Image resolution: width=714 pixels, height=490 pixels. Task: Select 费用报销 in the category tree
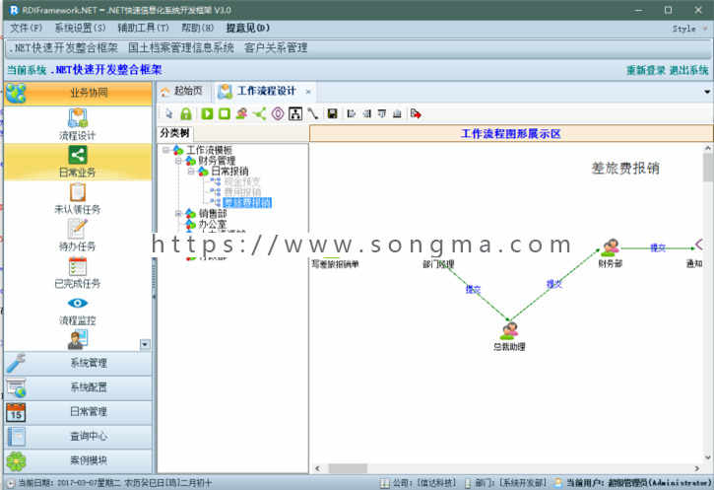coord(242,192)
